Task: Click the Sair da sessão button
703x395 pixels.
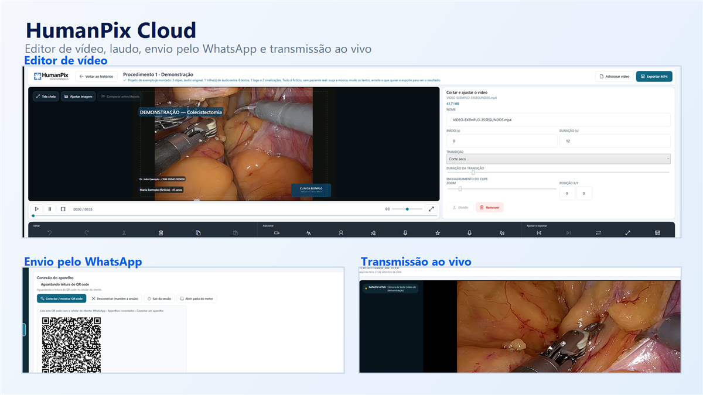Action: (159, 298)
